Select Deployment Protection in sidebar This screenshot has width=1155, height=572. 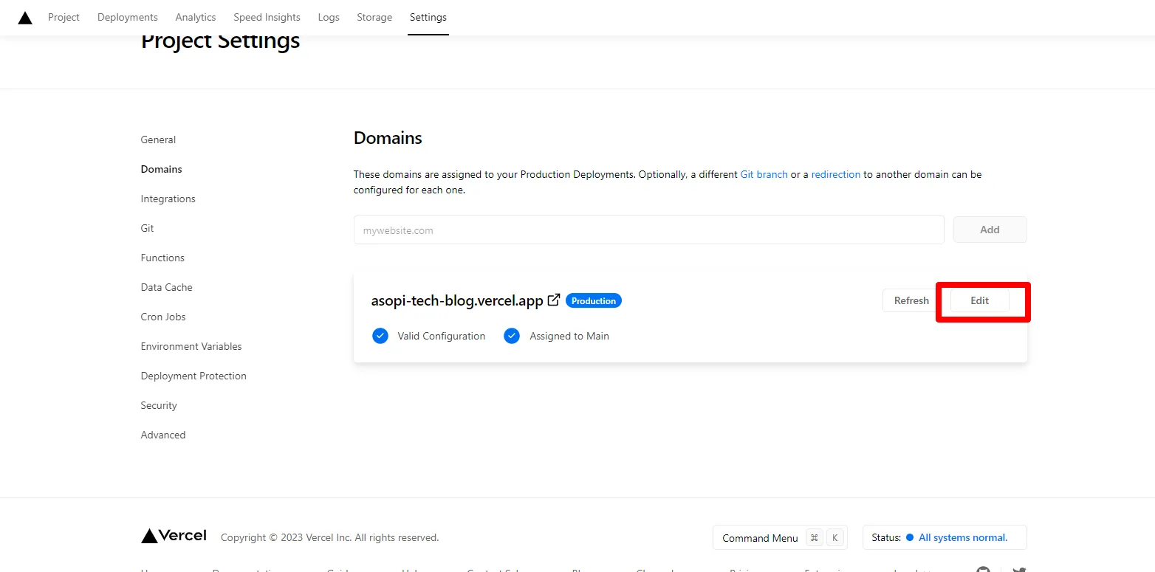pyautogui.click(x=193, y=376)
